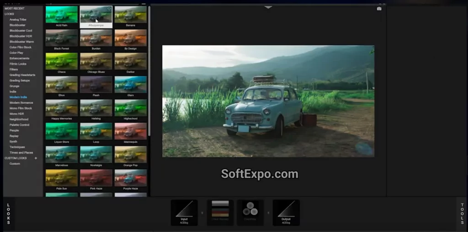This screenshot has height=232, width=468.
Task: Click the looks list vertical scrollbar
Action: click(x=149, y=68)
